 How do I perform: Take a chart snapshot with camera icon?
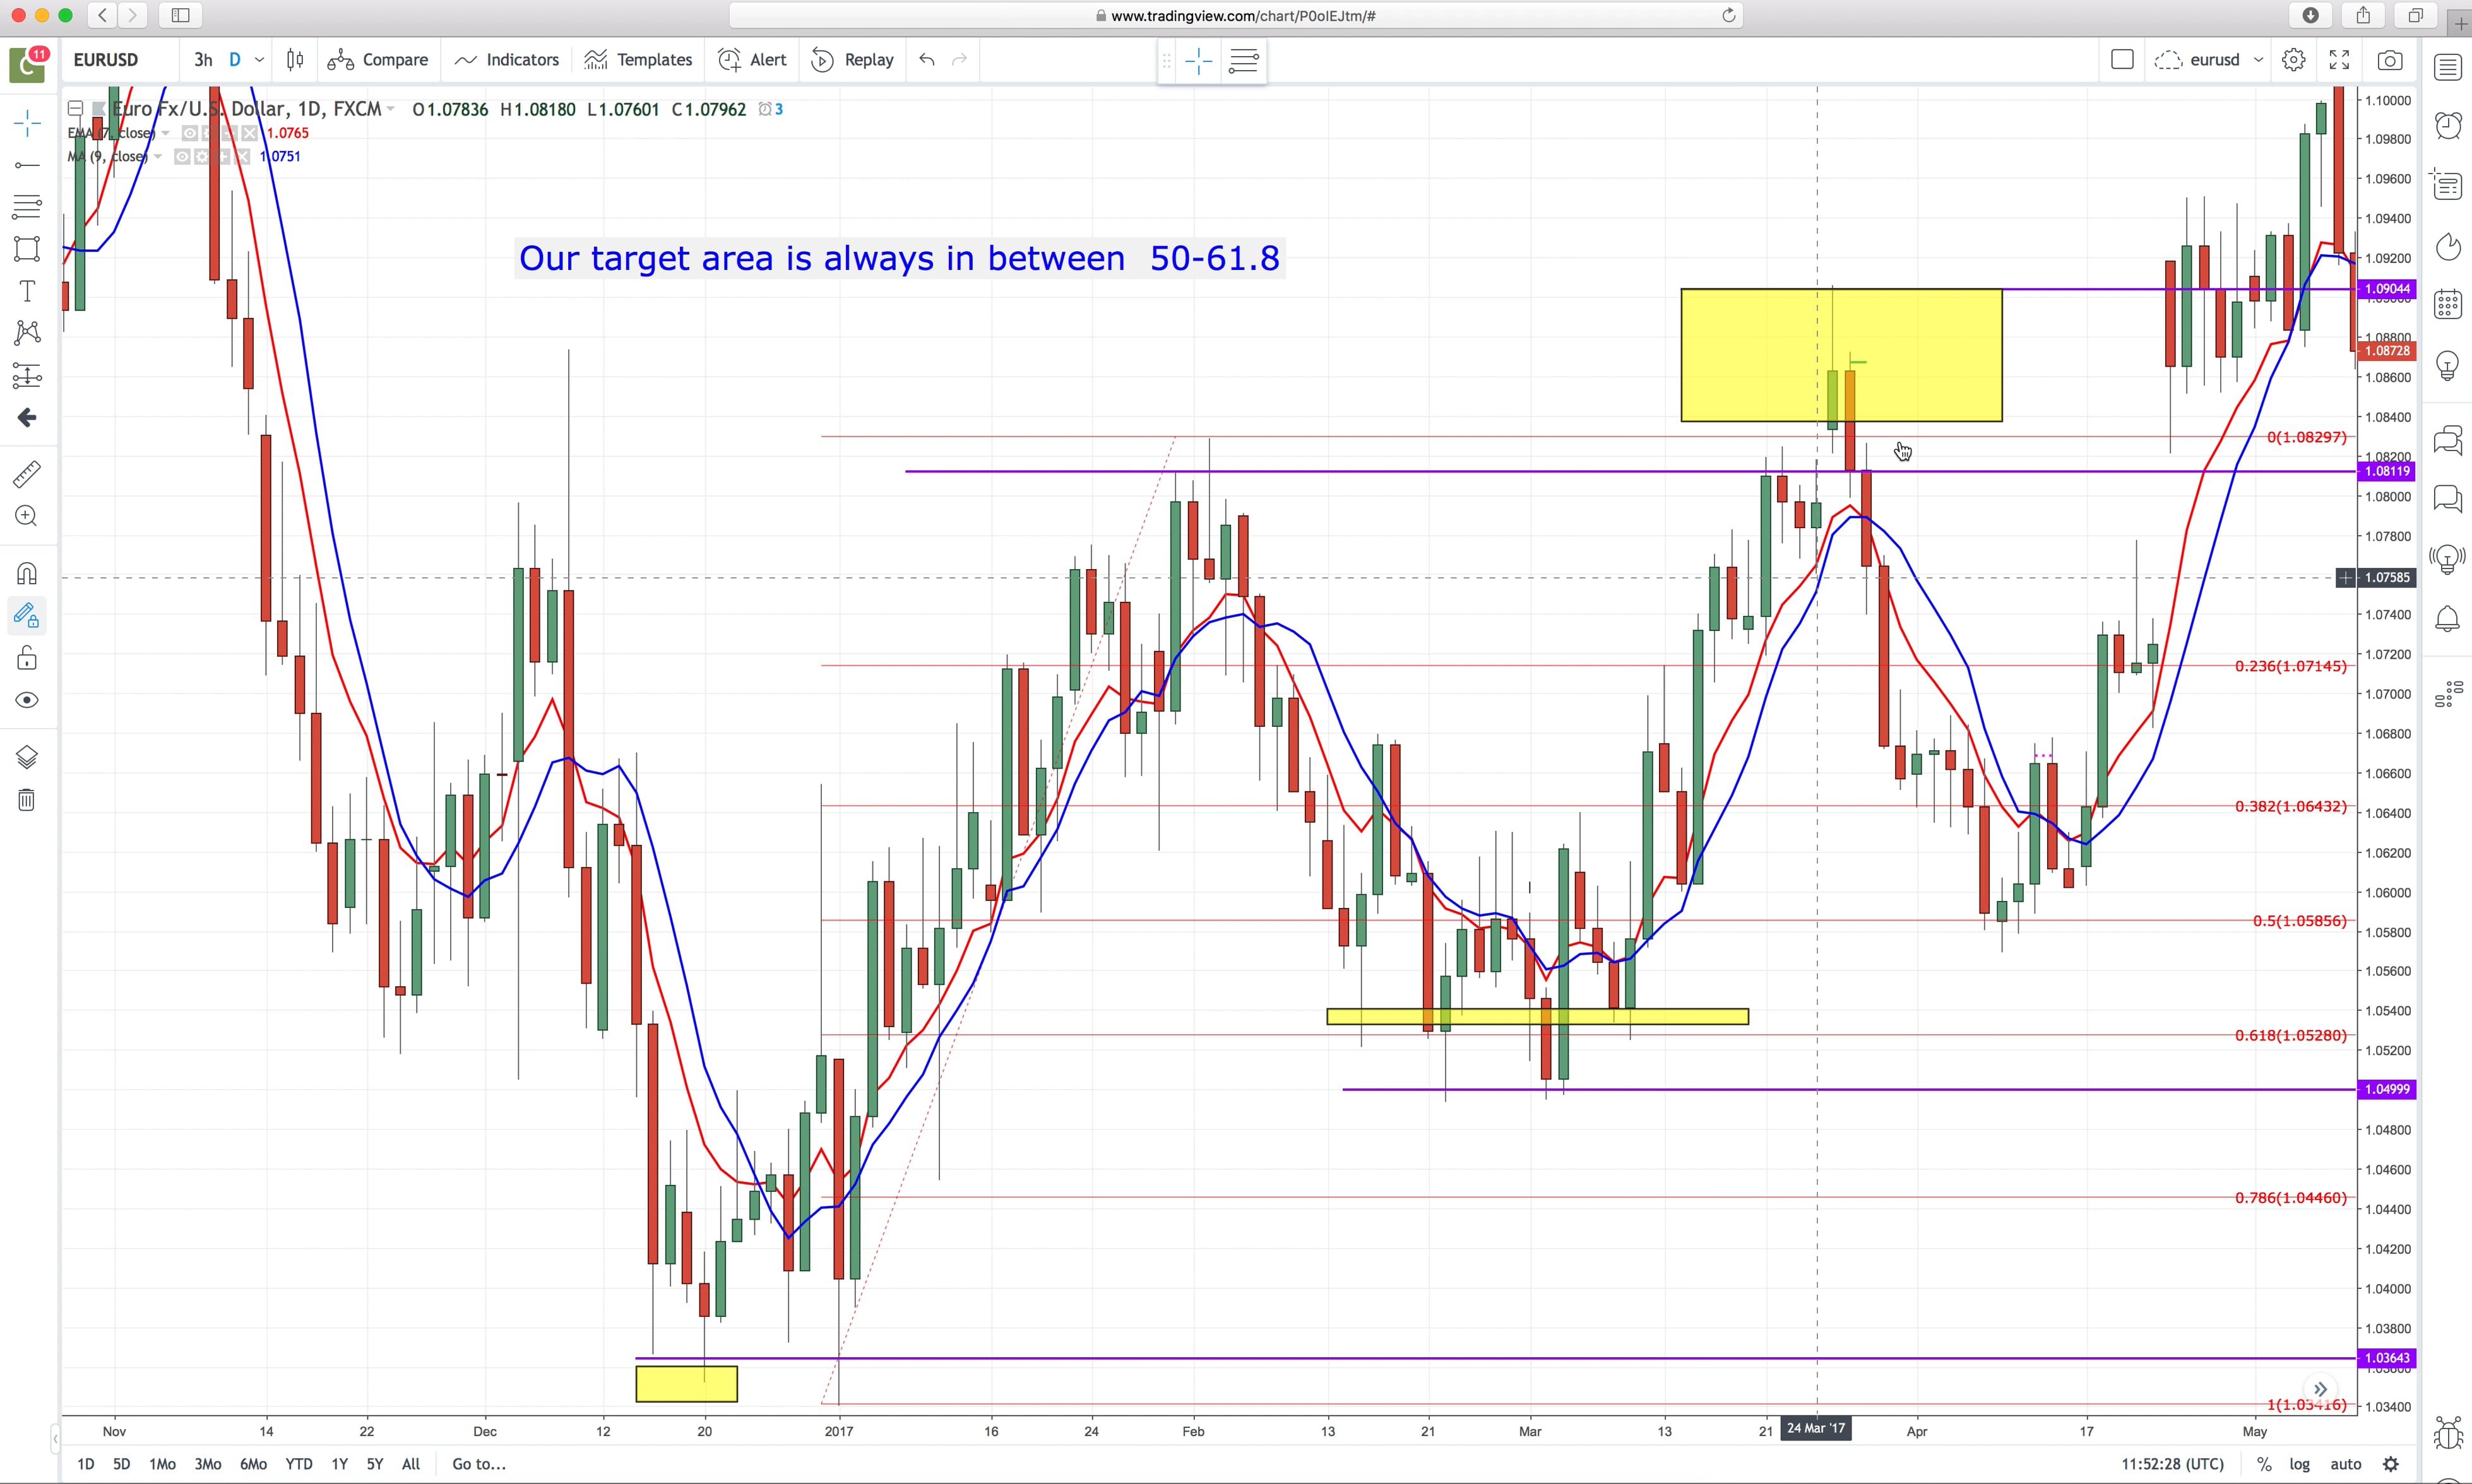[x=2390, y=60]
